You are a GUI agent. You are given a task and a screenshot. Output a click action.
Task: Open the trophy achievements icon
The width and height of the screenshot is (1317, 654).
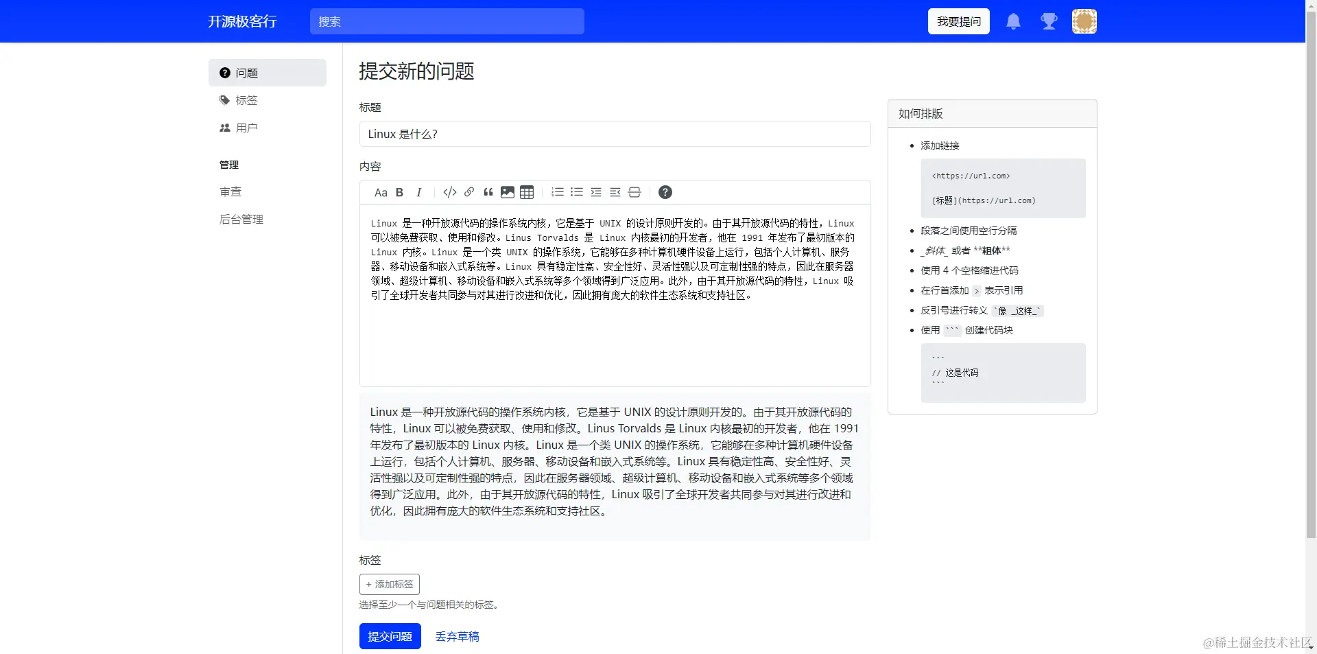click(1049, 21)
